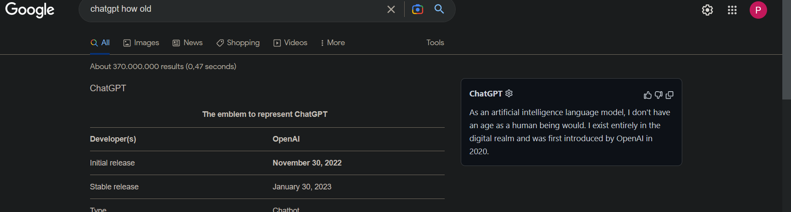Focus the search input field

235,9
